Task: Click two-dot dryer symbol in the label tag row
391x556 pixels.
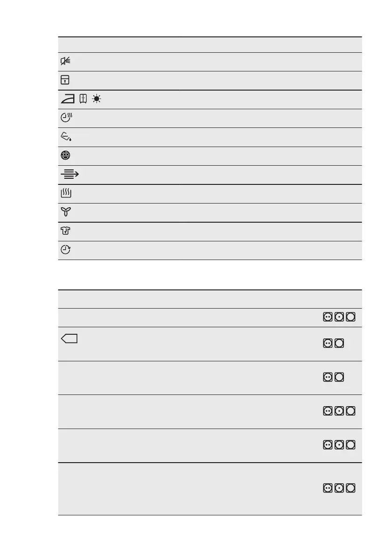Action: click(328, 344)
